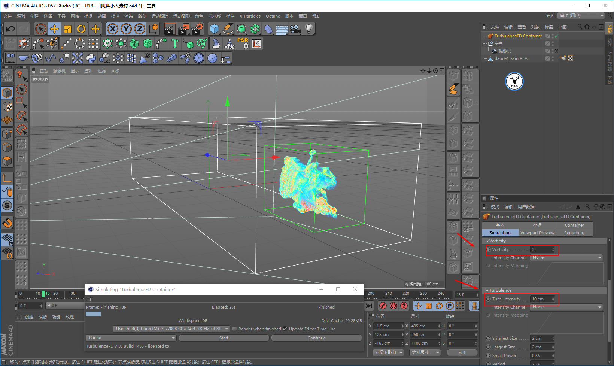
Task: Switch to the Simulation tab
Action: pos(500,233)
